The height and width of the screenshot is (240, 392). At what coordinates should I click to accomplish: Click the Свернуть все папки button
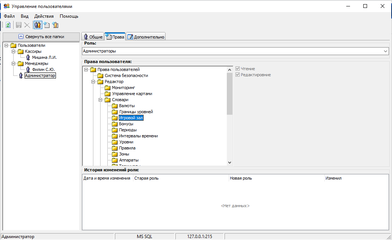coord(41,37)
